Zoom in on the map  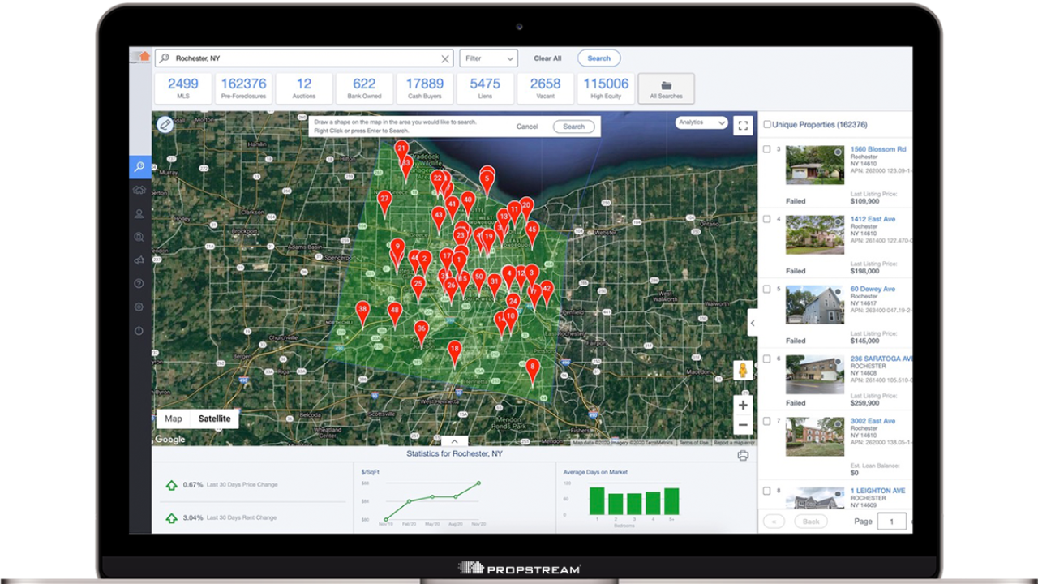click(743, 405)
